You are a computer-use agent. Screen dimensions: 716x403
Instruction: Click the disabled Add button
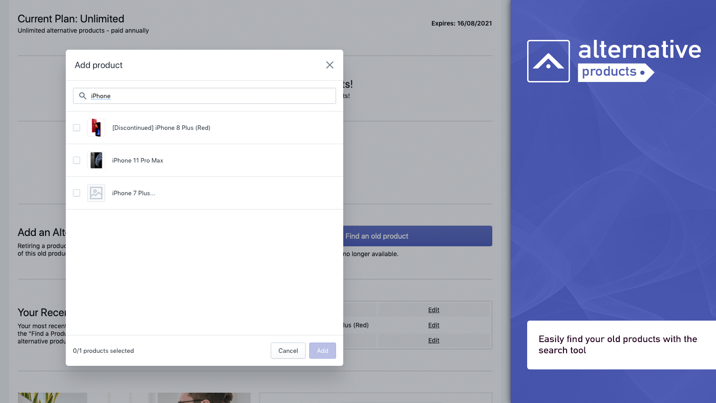pyautogui.click(x=322, y=351)
